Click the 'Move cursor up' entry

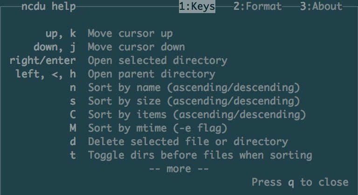pyautogui.click(x=130, y=34)
